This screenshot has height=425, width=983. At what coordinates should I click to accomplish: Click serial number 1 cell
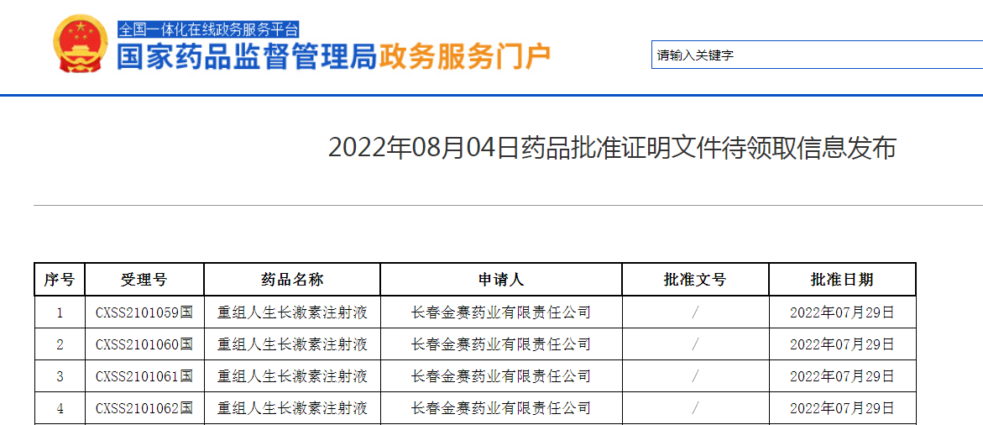click(x=60, y=312)
